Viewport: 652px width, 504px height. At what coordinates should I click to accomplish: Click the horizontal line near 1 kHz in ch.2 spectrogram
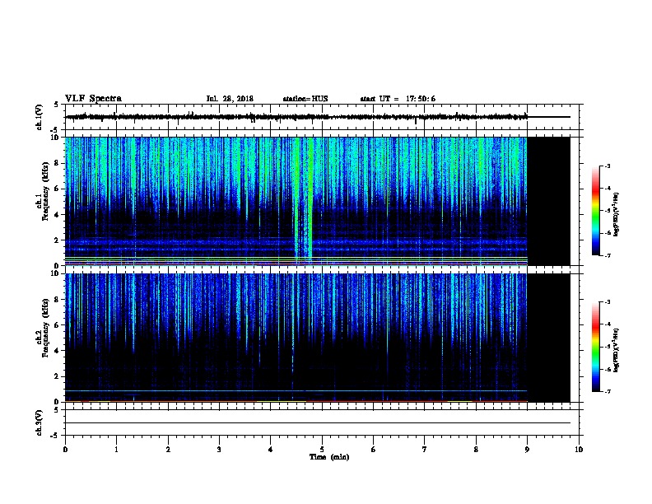[x=296, y=391]
